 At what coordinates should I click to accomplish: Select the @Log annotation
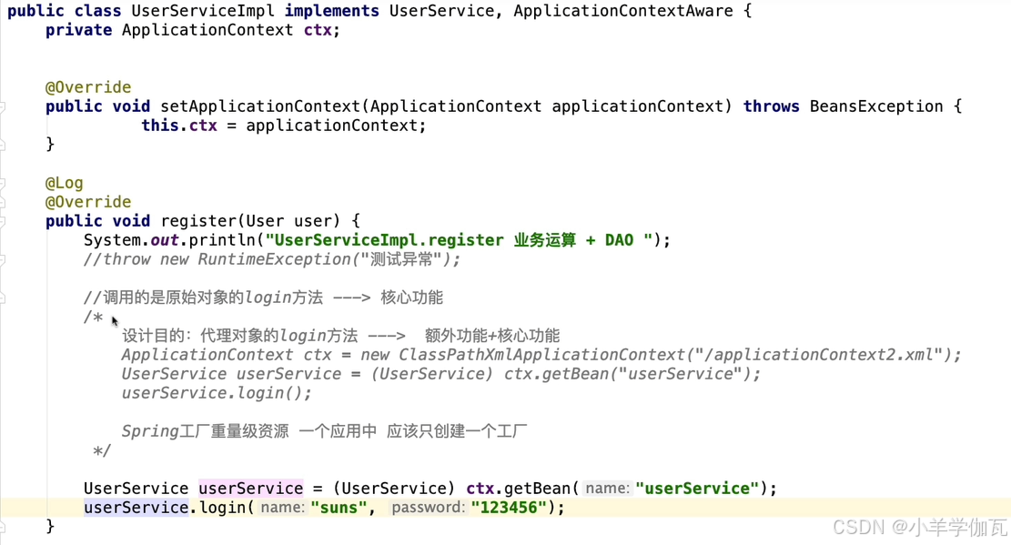click(64, 182)
